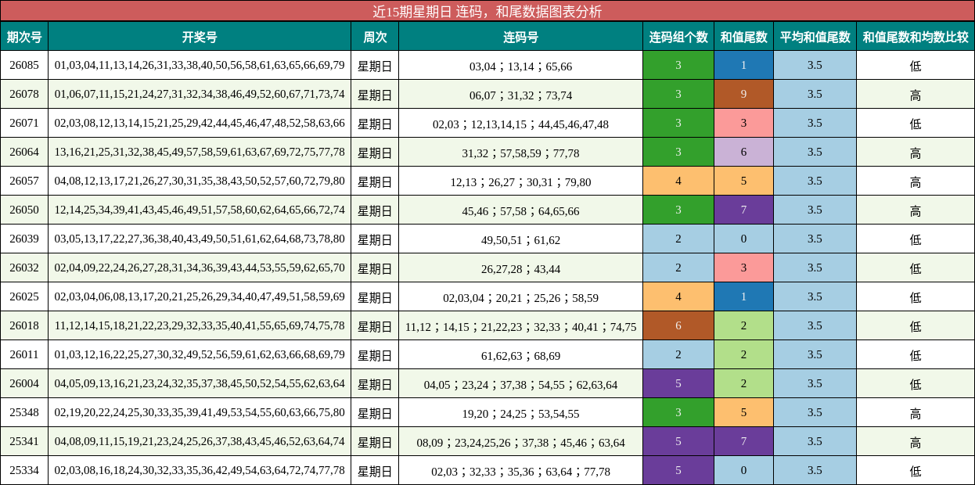Click the 3.5 average value cell for 26039
Image resolution: width=975 pixels, height=485 pixels.
tap(814, 239)
